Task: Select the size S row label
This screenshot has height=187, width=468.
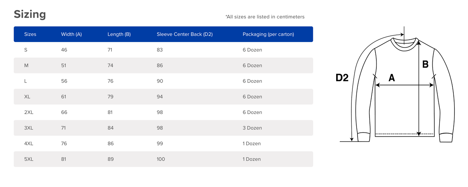Action: point(26,50)
